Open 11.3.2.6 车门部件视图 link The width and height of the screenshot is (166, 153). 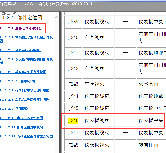tap(17, 81)
